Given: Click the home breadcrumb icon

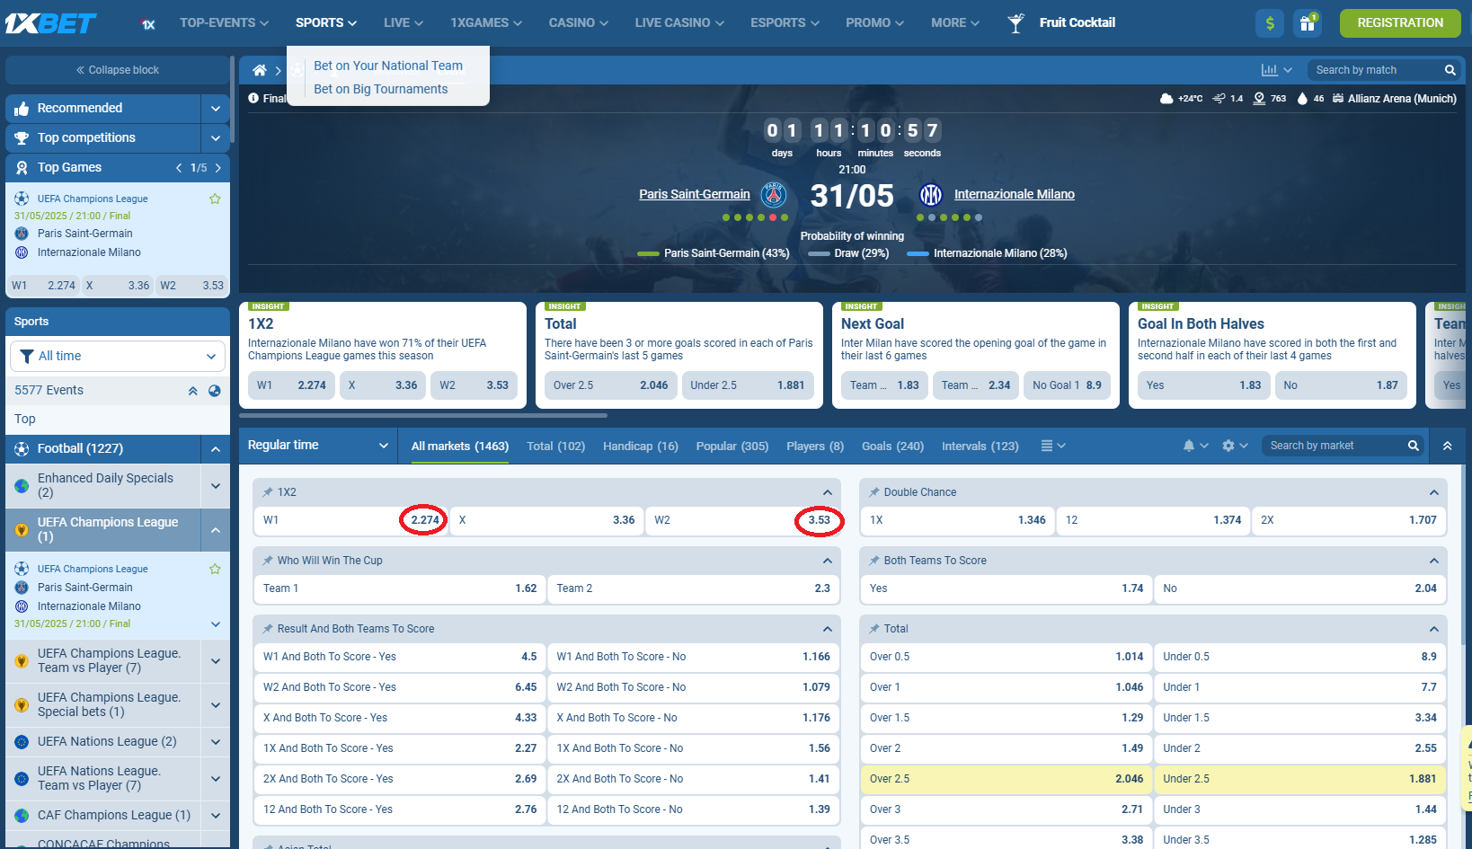Looking at the screenshot, I should 260,70.
